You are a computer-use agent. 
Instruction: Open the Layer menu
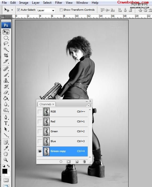(x=36, y=2)
